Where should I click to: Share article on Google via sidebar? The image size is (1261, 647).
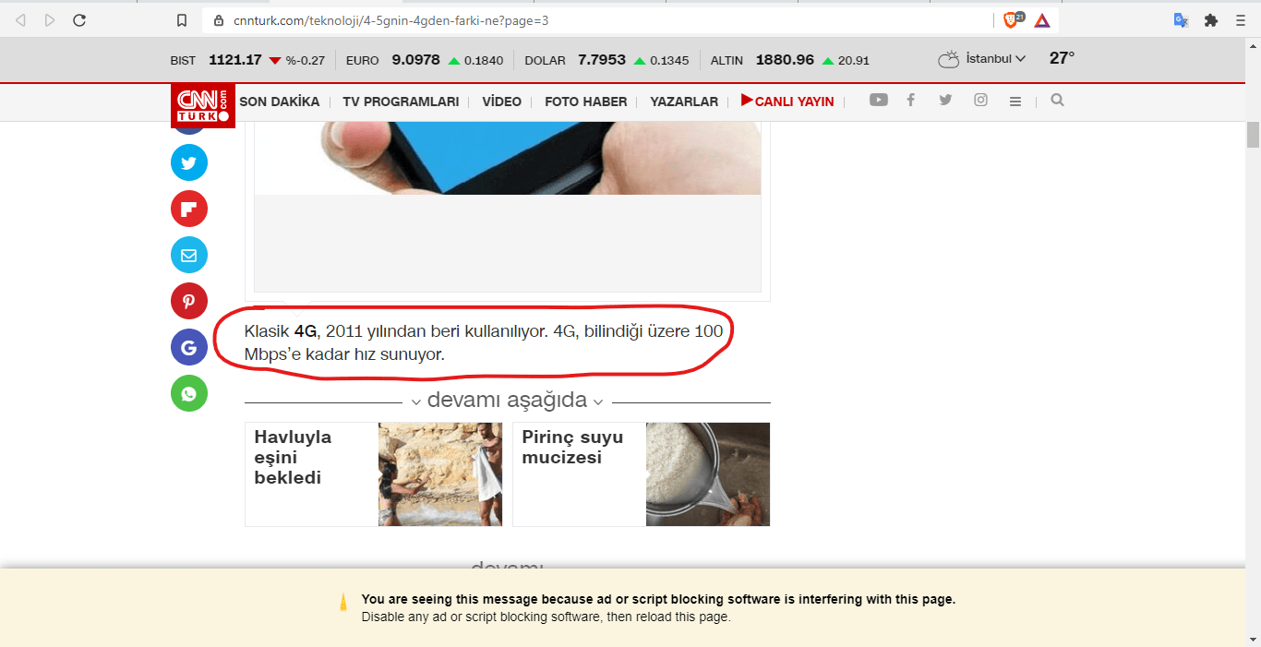pos(189,347)
